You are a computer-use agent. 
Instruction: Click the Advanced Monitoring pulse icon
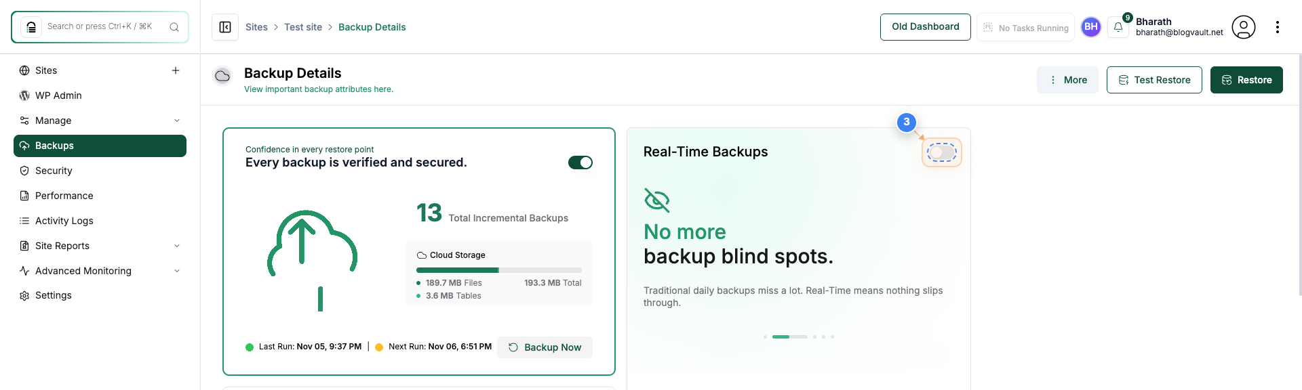point(24,271)
